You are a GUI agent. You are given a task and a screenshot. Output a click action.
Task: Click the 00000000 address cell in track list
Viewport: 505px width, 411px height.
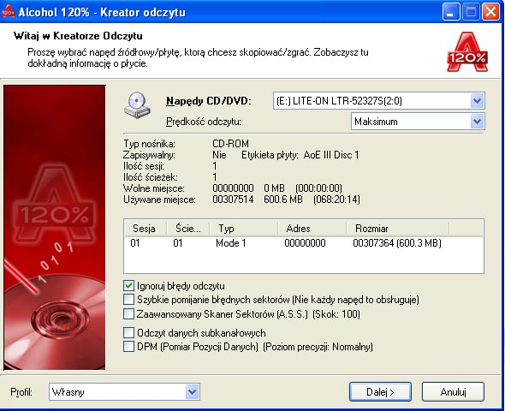[305, 243]
